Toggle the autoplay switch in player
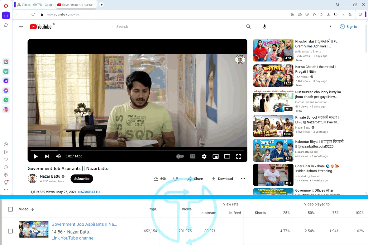The width and height of the screenshot is (368, 245). pyautogui.click(x=180, y=157)
